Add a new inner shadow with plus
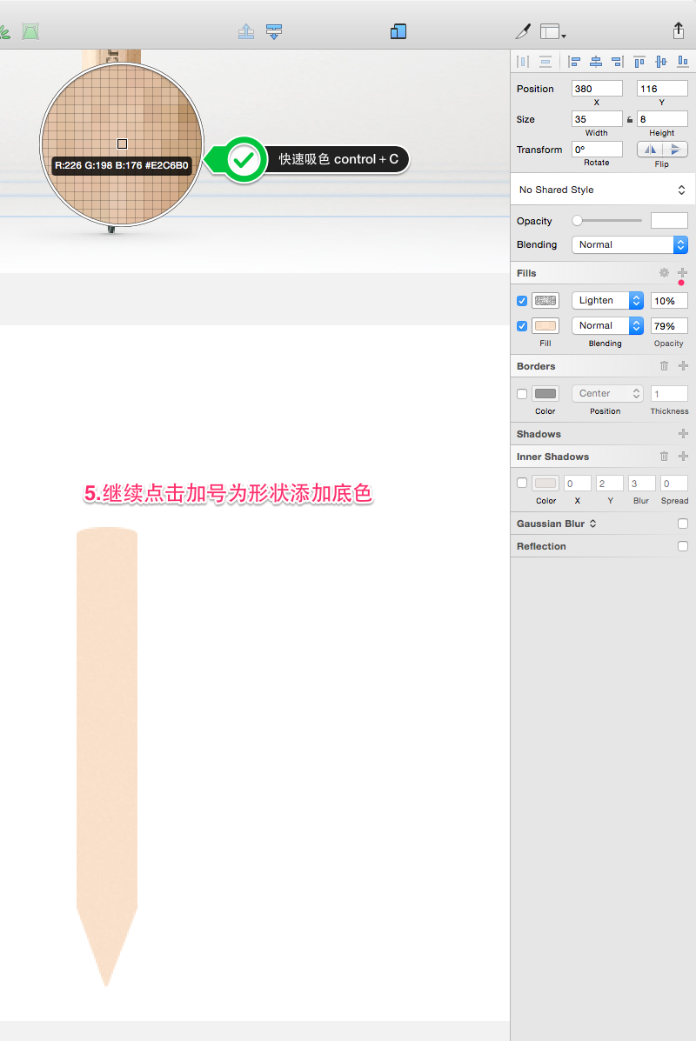The image size is (696, 1041). point(683,456)
